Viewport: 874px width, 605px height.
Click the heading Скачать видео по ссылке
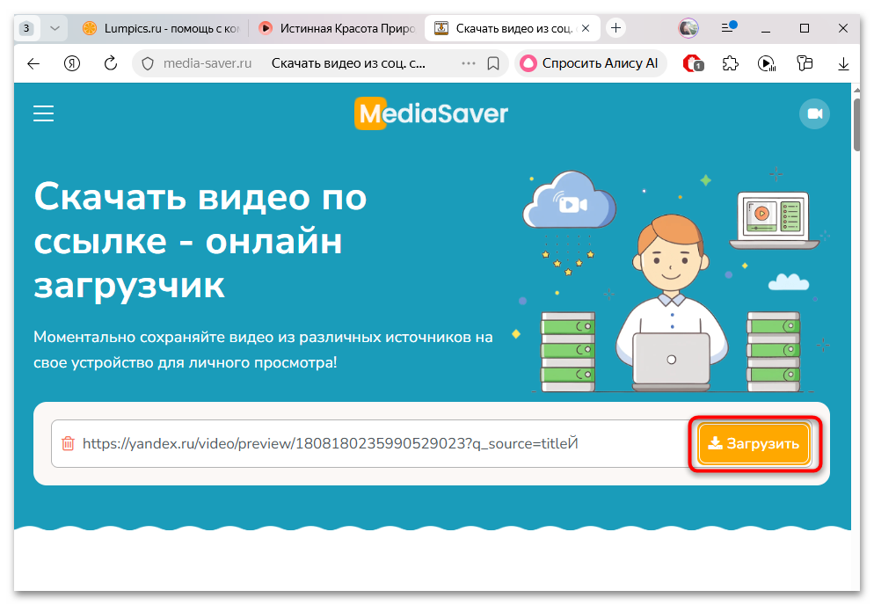pos(200,242)
